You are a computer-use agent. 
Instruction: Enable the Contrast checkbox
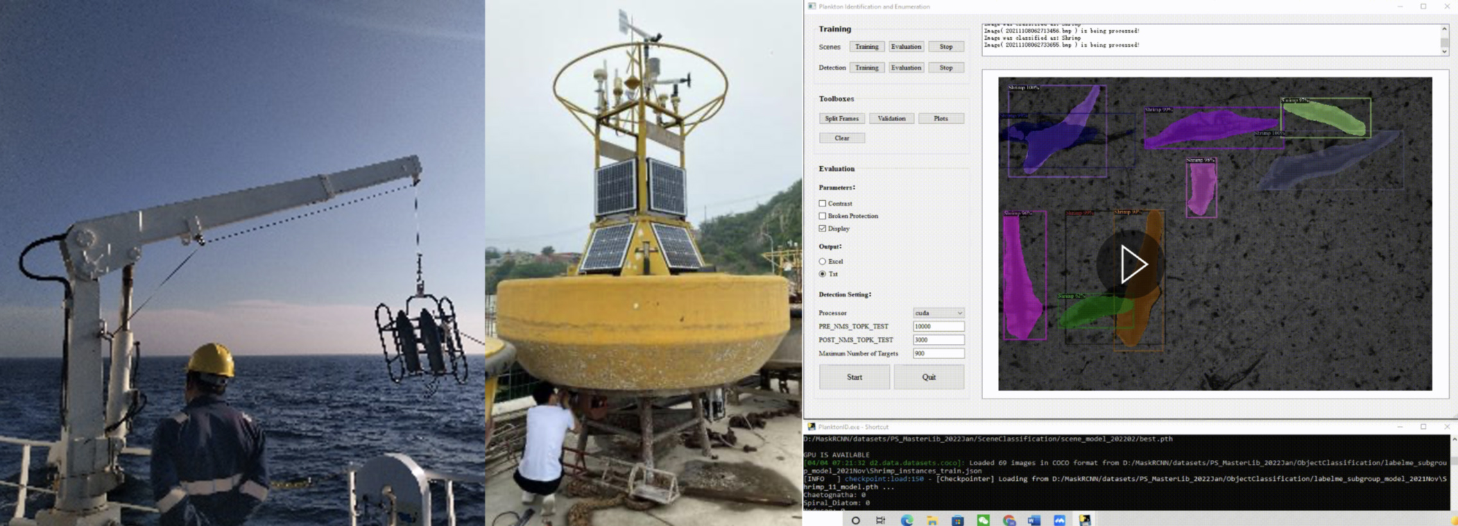pyautogui.click(x=822, y=203)
